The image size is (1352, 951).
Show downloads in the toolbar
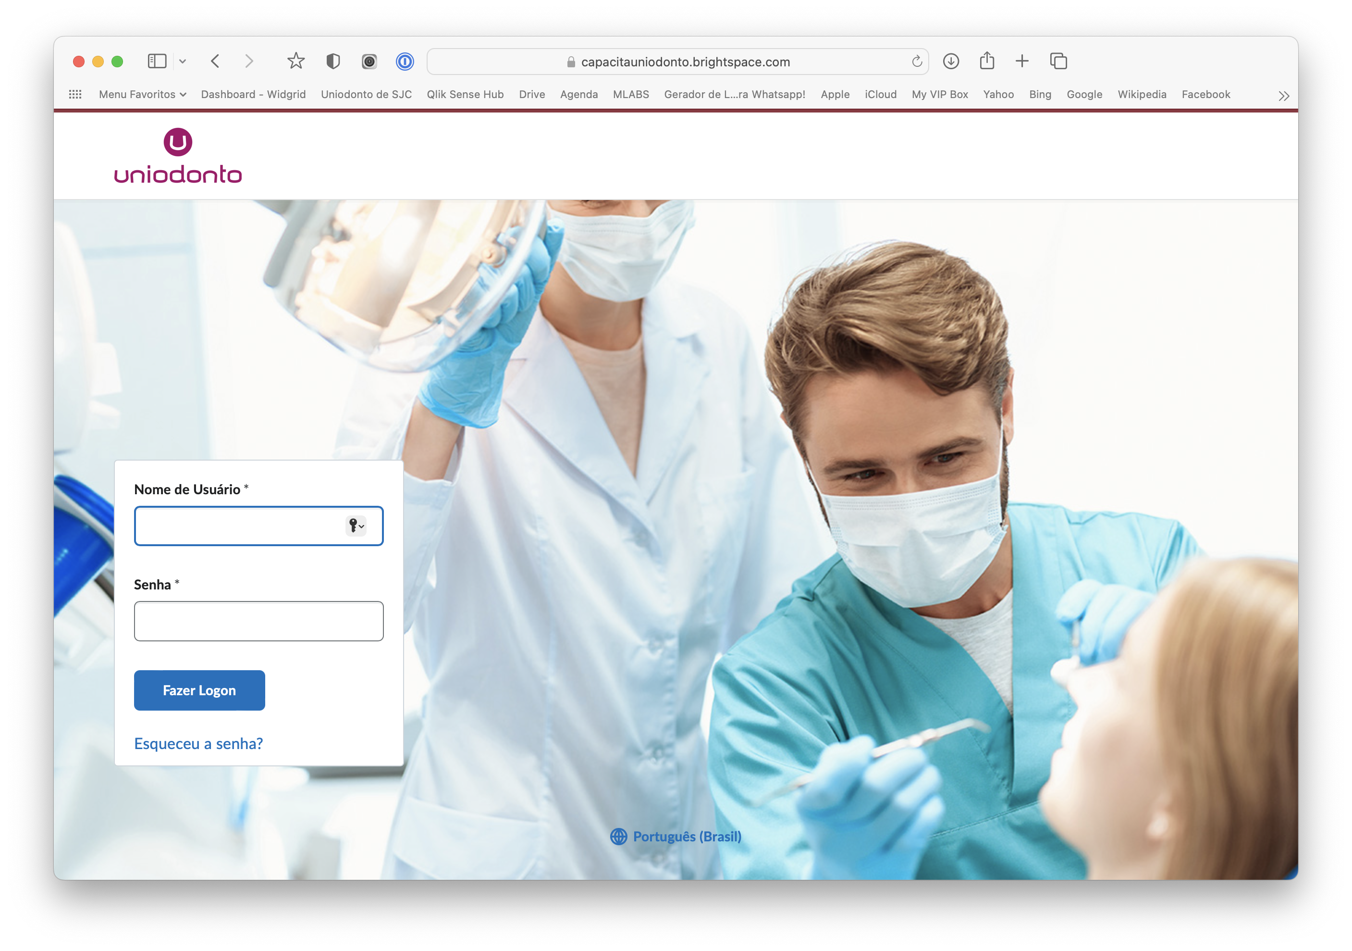(x=951, y=61)
